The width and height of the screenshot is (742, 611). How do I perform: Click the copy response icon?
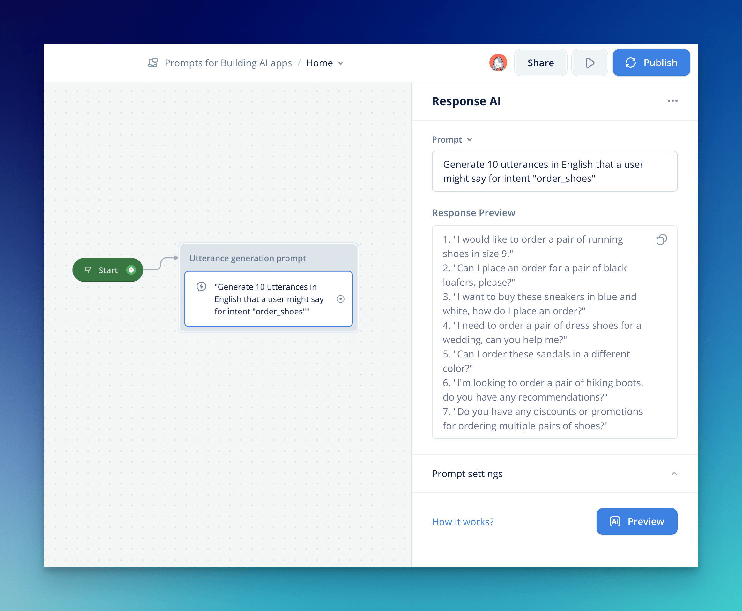pos(661,240)
